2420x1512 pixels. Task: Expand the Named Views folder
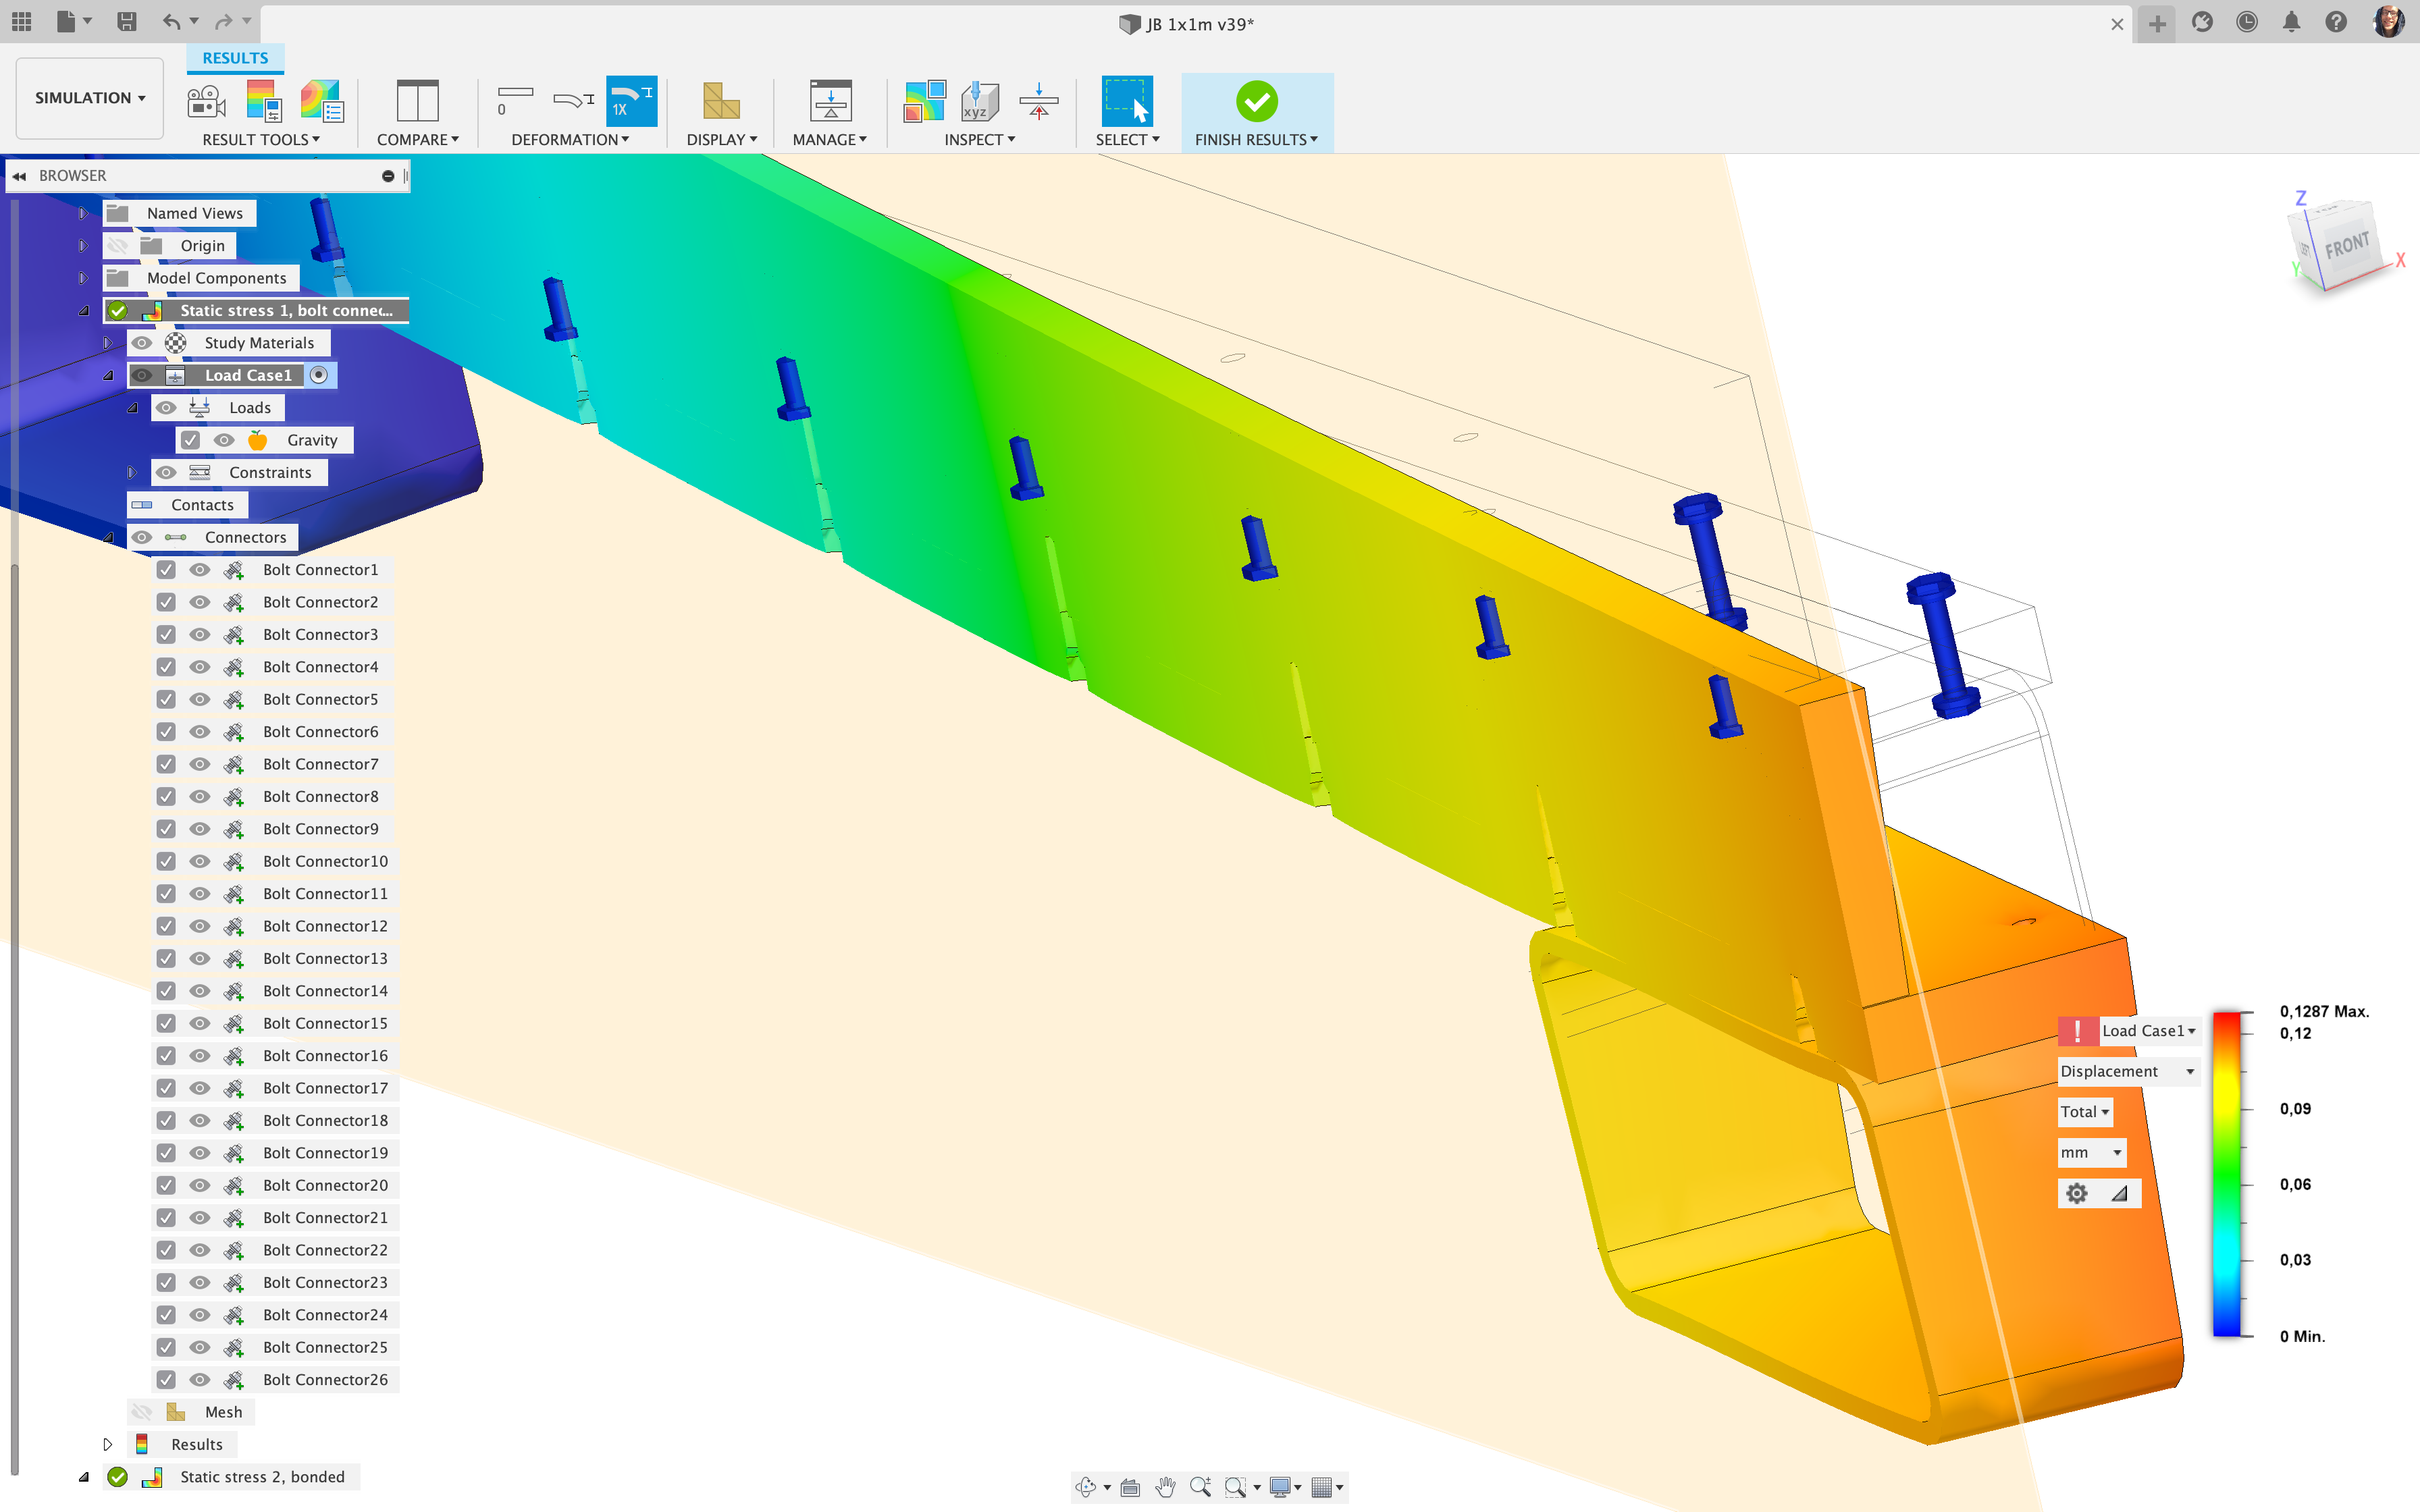point(84,213)
